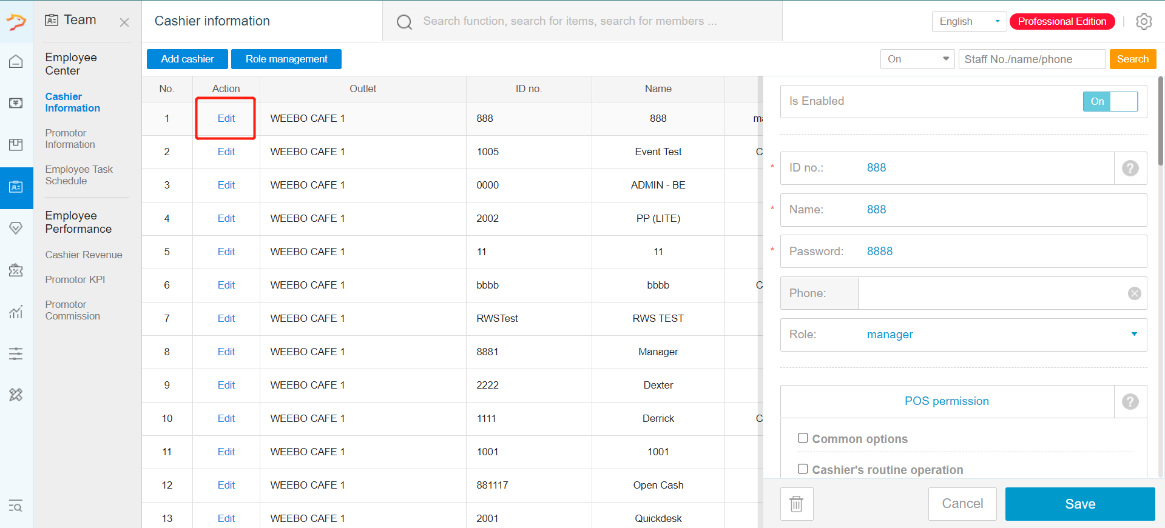Click the help icon beside POS permission

1130,401
